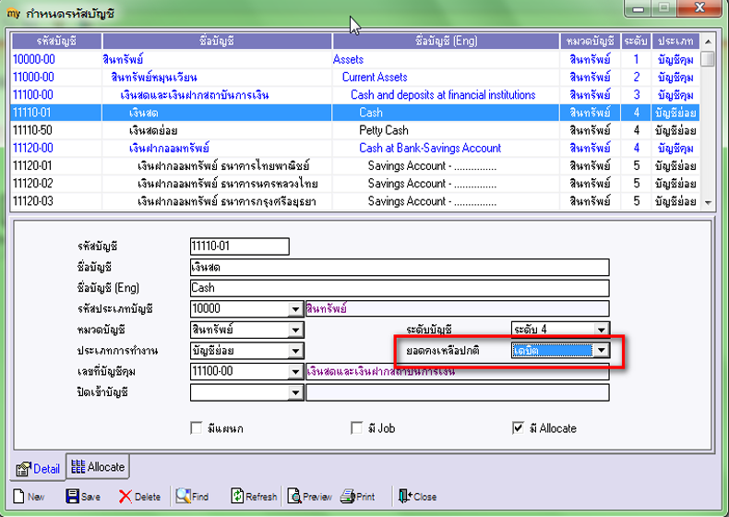Enable the มีแผนก checkbox
Screen dimensions: 729x517
click(x=197, y=428)
